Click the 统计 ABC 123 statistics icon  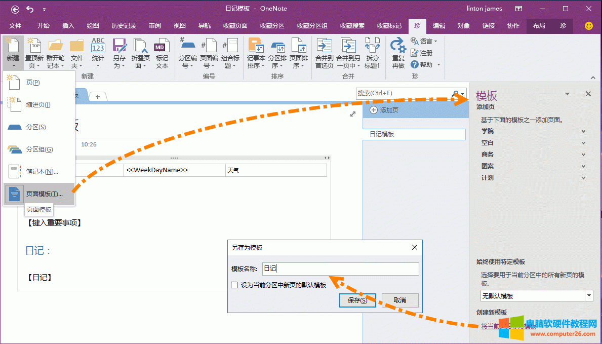[x=98, y=46]
